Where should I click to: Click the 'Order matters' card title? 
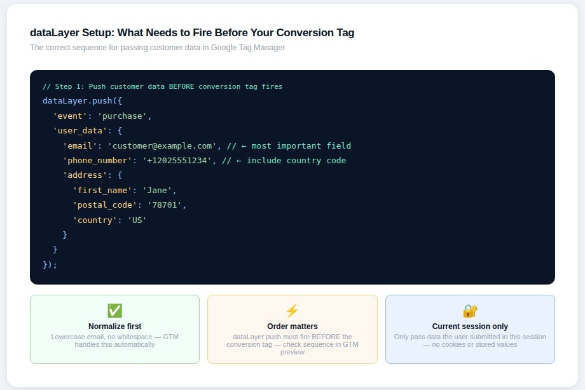point(292,326)
